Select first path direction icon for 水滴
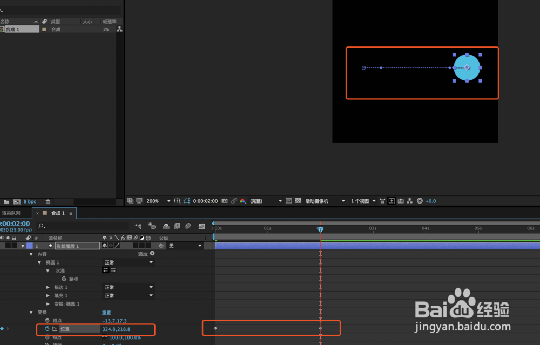The width and height of the screenshot is (540, 345). (x=105, y=270)
